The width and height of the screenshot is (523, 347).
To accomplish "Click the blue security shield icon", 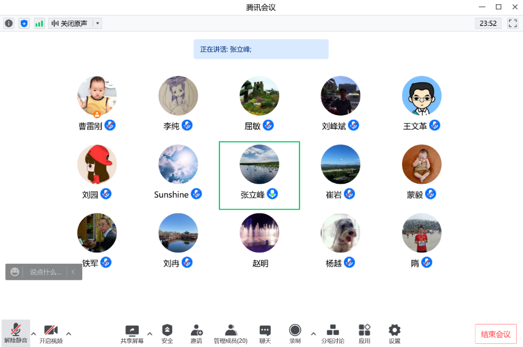I will (x=24, y=24).
